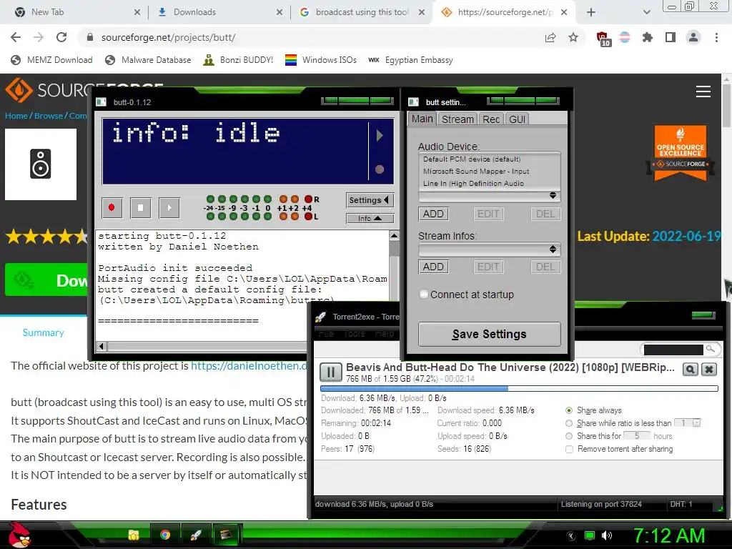
Task: Check Remove torrent after sharing
Action: pyautogui.click(x=569, y=449)
